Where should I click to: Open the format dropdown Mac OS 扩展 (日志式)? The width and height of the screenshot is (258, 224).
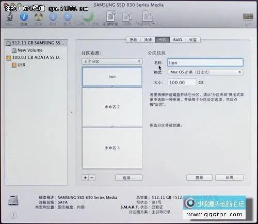205,72
